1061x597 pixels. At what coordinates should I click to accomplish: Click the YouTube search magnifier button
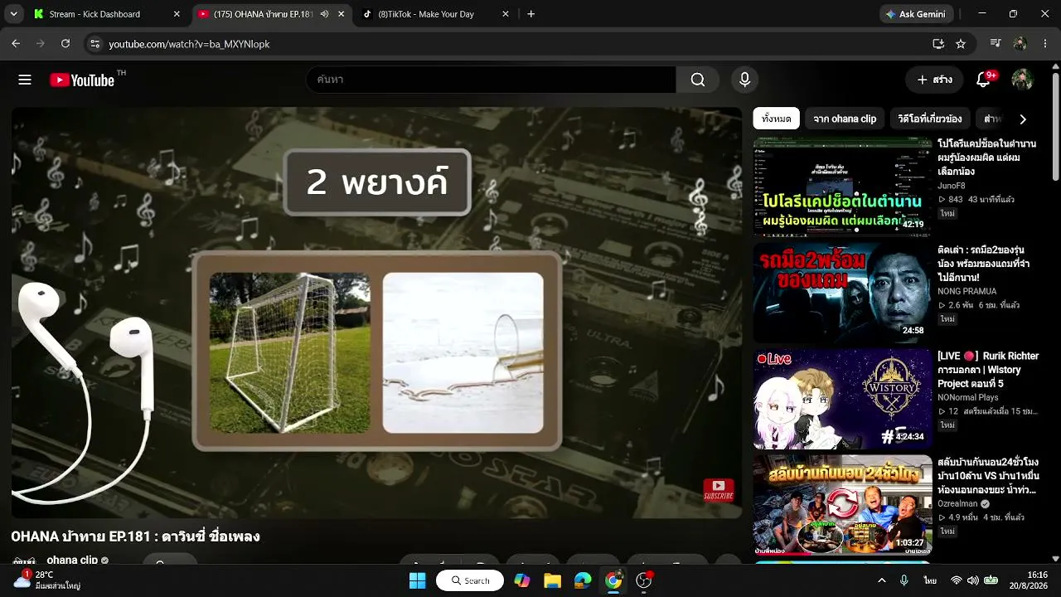[698, 80]
